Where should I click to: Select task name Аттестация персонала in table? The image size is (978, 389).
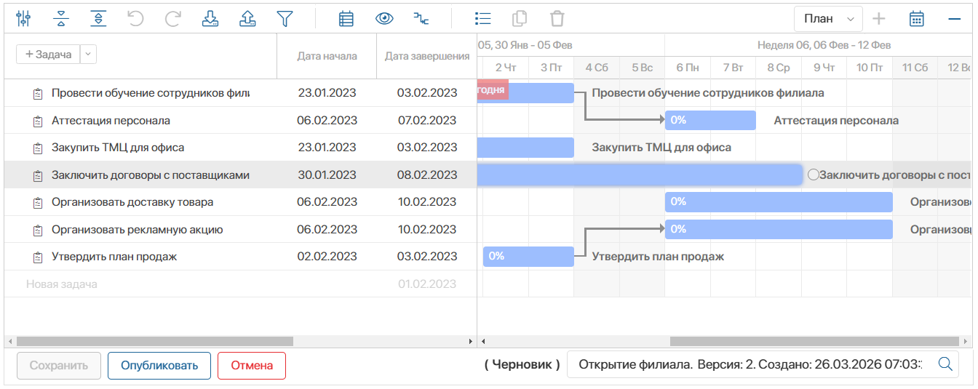click(111, 121)
